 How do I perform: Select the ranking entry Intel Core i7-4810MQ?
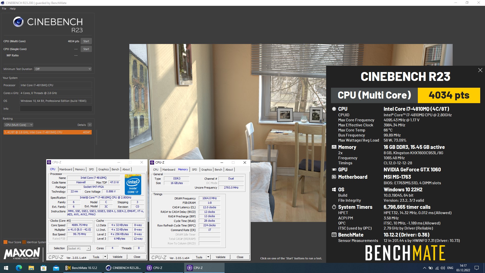pos(47,132)
